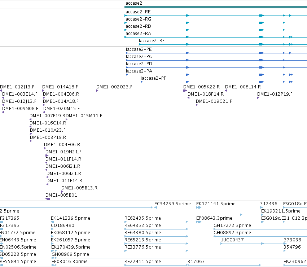Click the laccase2 gene label
This screenshot has height=267, width=307.
pos(133,3)
